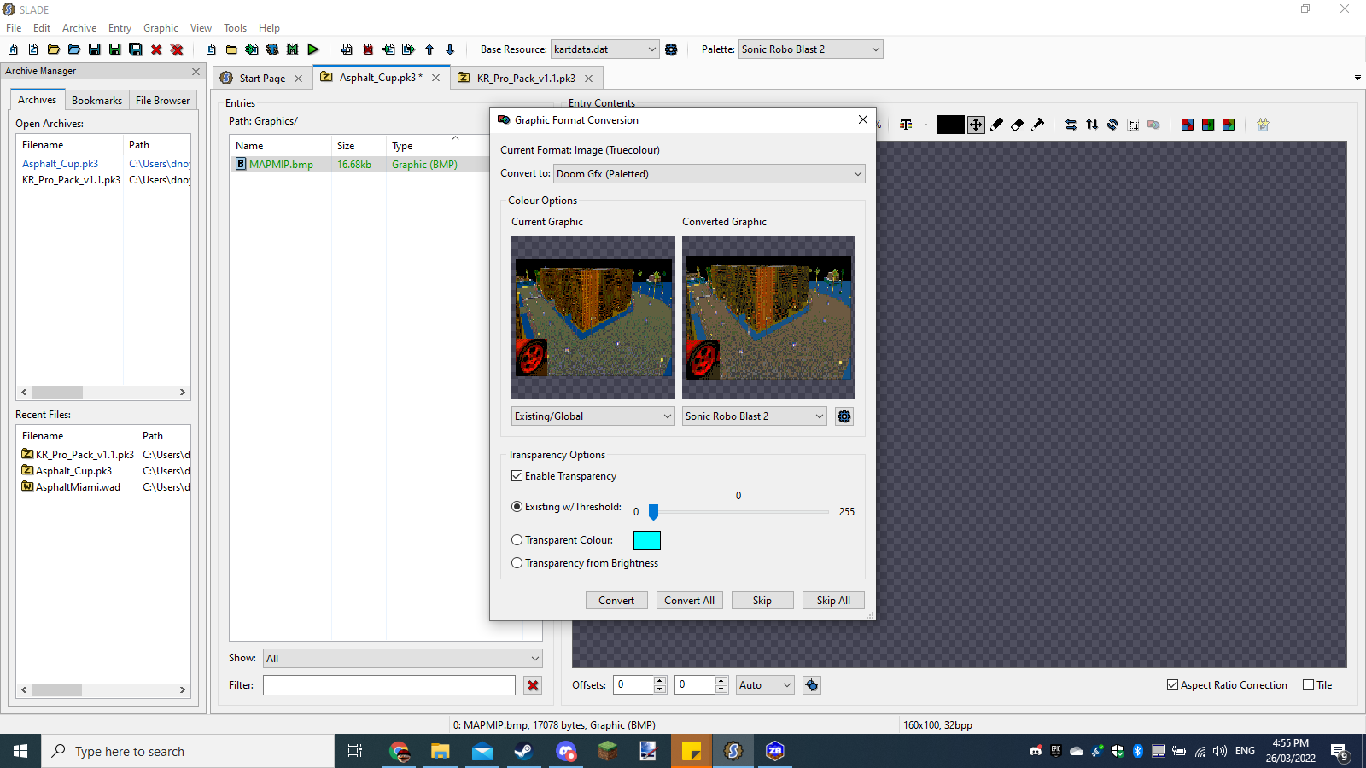The image size is (1366, 768).
Task: Click the New Entry toolbar icon
Action: click(211, 49)
